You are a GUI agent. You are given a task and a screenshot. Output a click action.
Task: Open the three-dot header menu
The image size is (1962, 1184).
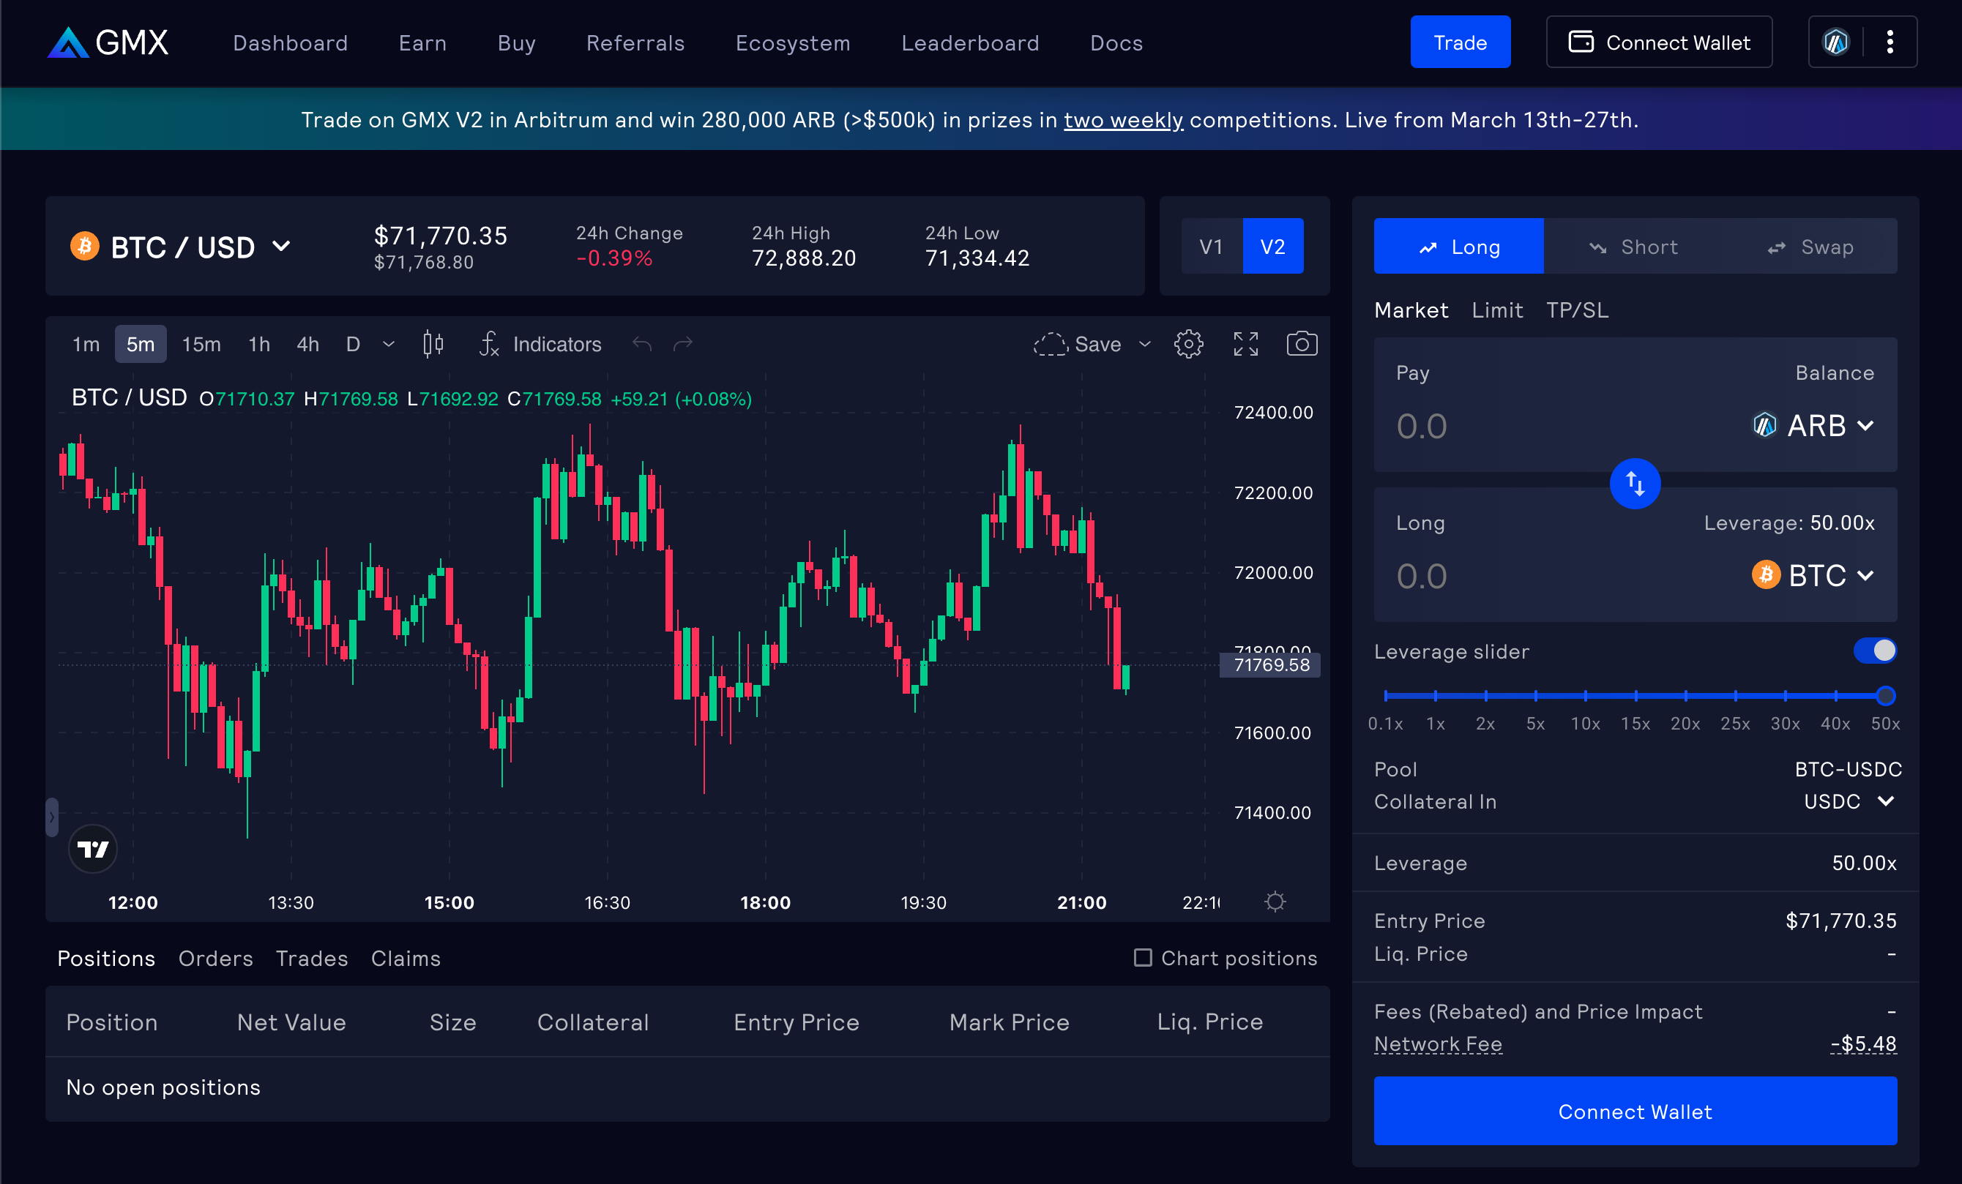coord(1890,42)
